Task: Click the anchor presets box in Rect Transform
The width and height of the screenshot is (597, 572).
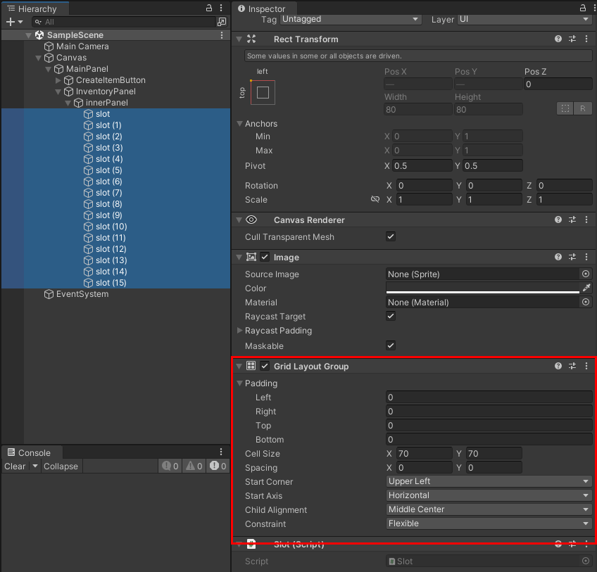Action: (263, 92)
